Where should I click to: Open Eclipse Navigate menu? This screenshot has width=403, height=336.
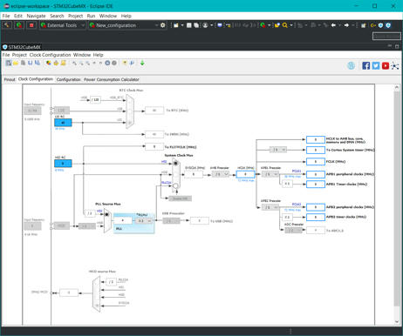[36, 16]
